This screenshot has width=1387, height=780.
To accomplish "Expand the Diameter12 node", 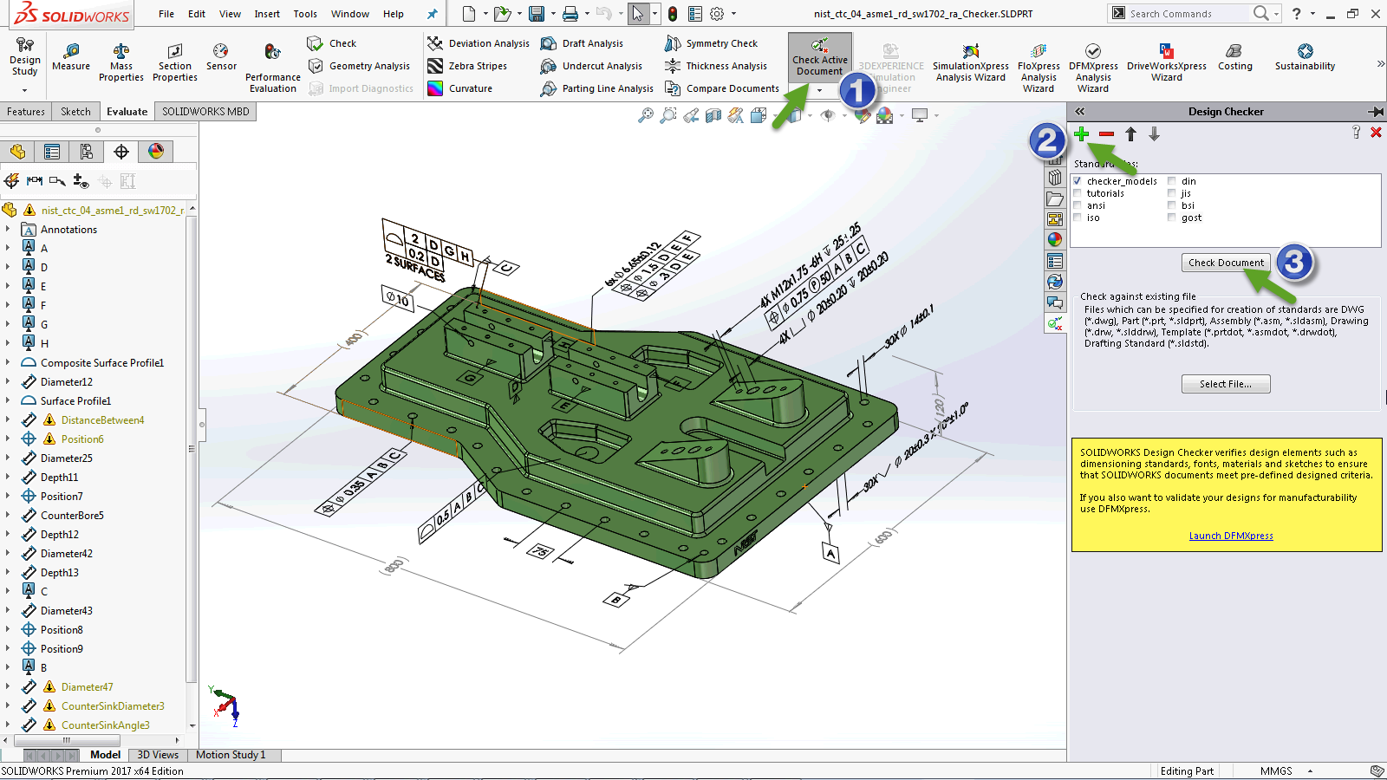I will (x=8, y=382).
